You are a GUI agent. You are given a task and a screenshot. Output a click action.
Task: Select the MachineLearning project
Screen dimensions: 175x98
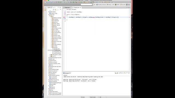(54, 80)
